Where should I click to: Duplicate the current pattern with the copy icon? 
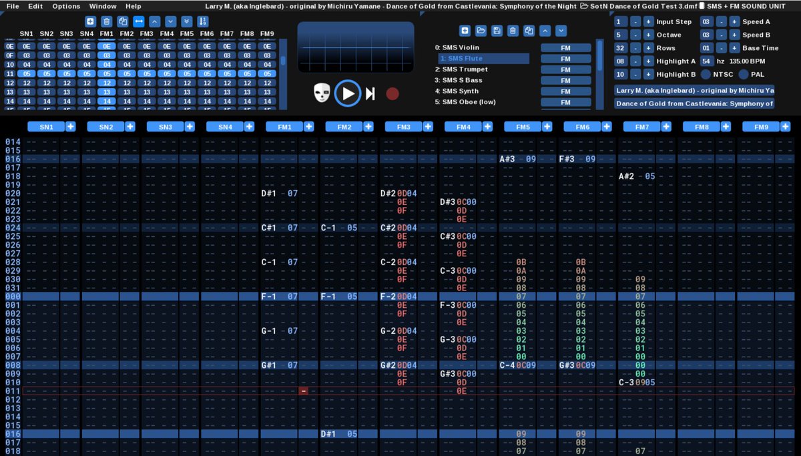[x=122, y=21]
